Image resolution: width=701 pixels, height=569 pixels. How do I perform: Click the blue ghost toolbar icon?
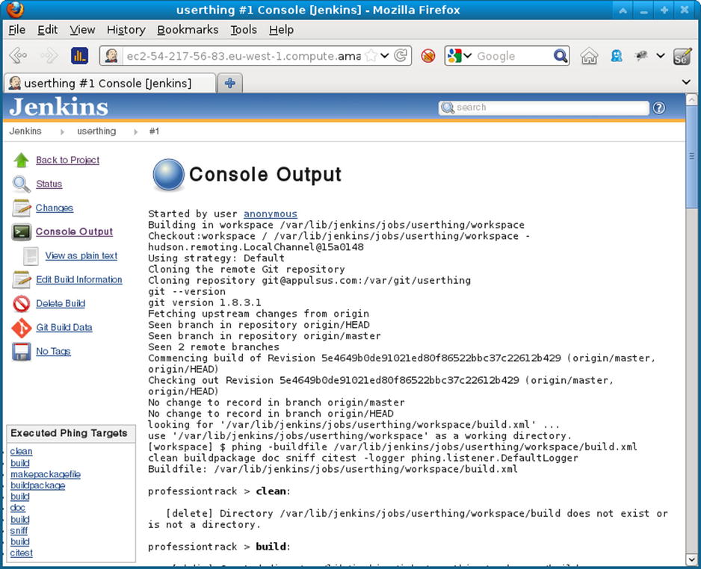pos(617,56)
